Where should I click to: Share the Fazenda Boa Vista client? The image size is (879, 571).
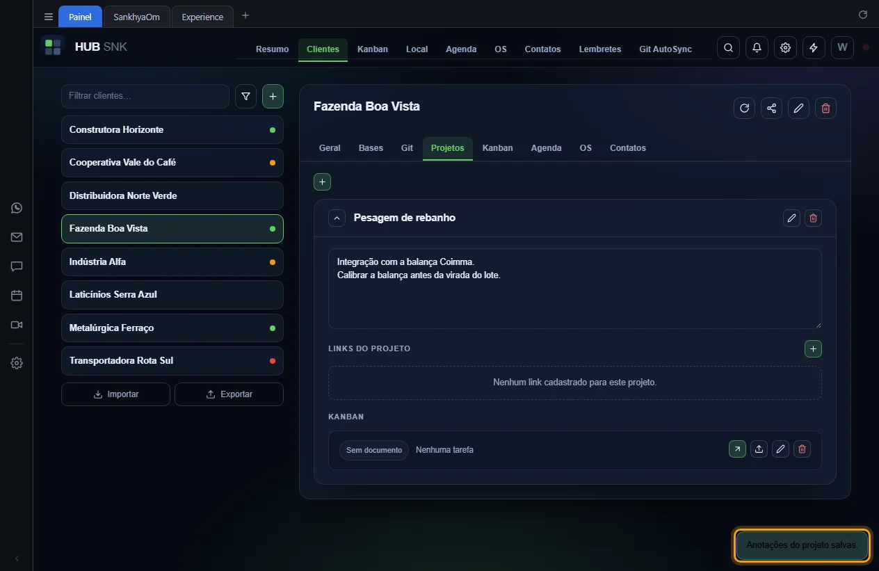coord(771,108)
